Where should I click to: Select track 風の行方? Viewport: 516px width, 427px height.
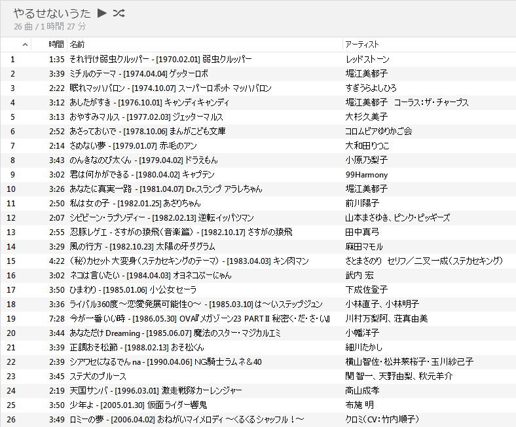coord(258,247)
